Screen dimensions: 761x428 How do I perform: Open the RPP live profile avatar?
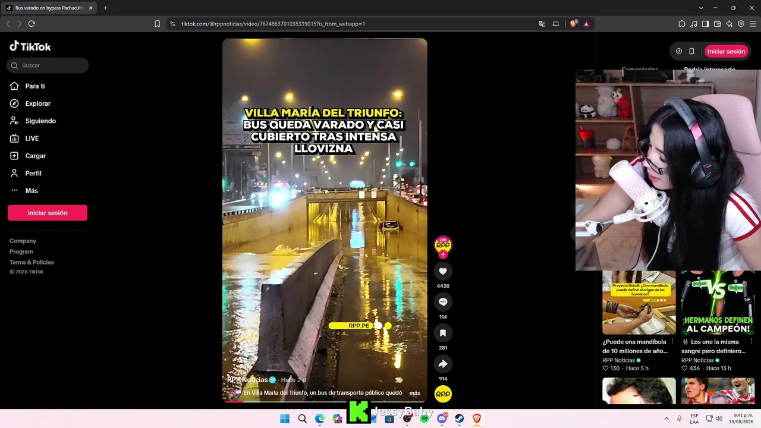point(443,244)
